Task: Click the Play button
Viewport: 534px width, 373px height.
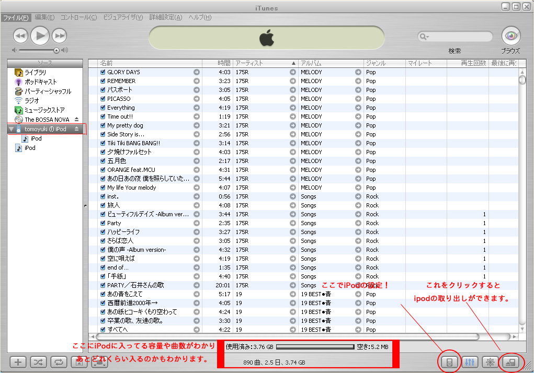Action: tap(40, 36)
